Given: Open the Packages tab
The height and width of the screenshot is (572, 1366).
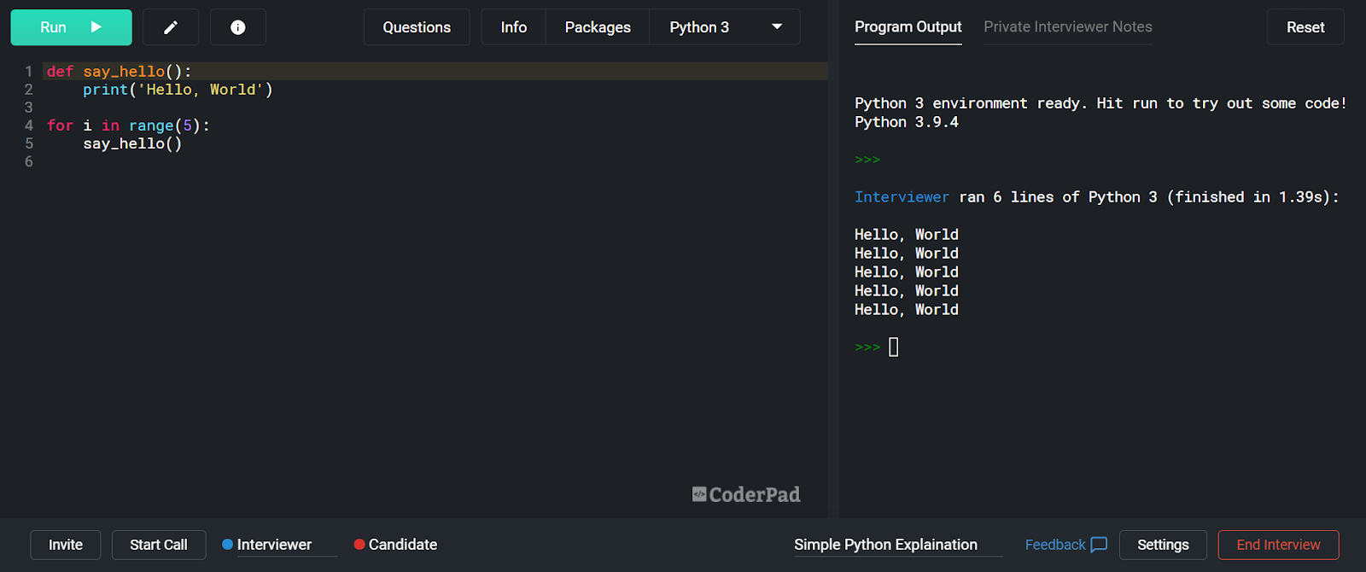Looking at the screenshot, I should (598, 27).
